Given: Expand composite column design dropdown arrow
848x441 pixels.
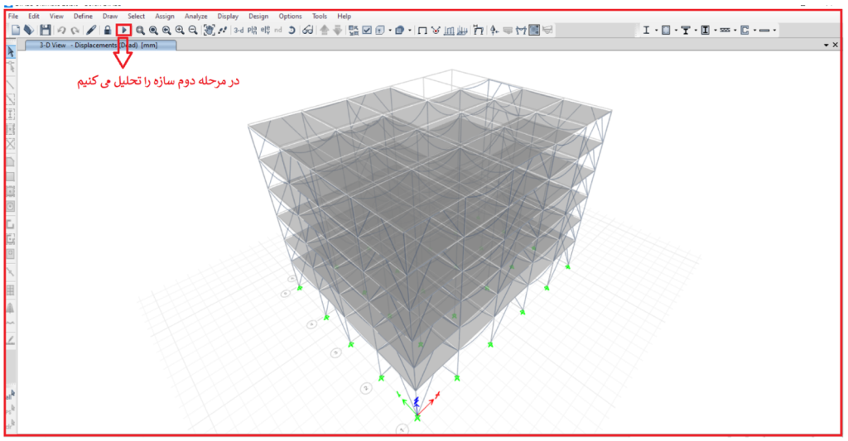Looking at the screenshot, I should [x=715, y=31].
